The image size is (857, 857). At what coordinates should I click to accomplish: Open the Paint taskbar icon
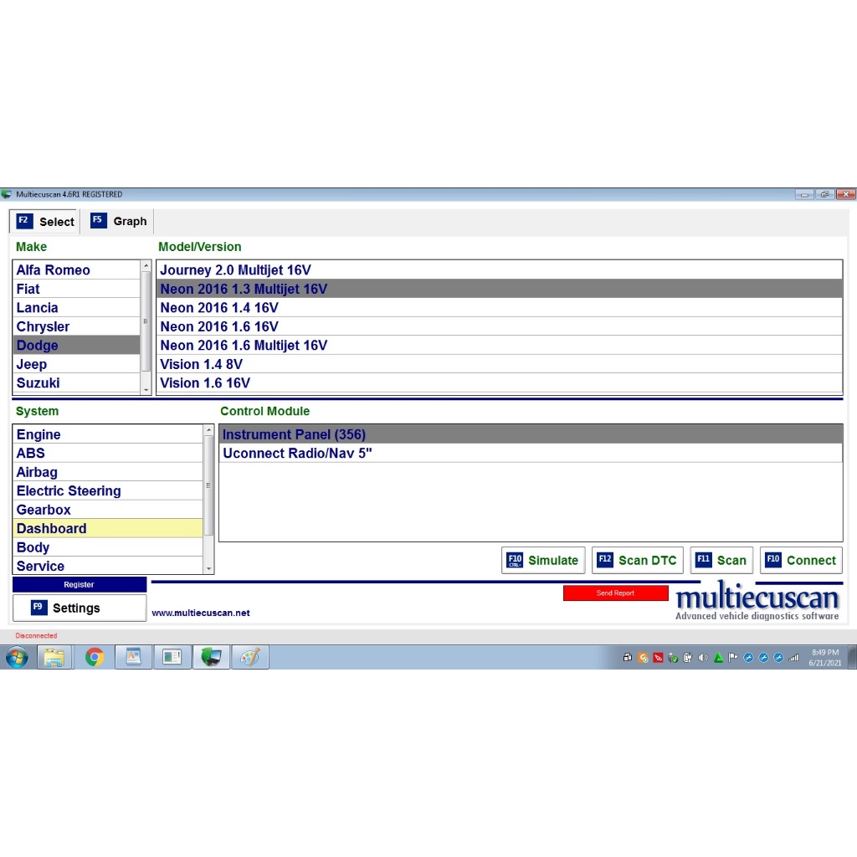coord(249,657)
